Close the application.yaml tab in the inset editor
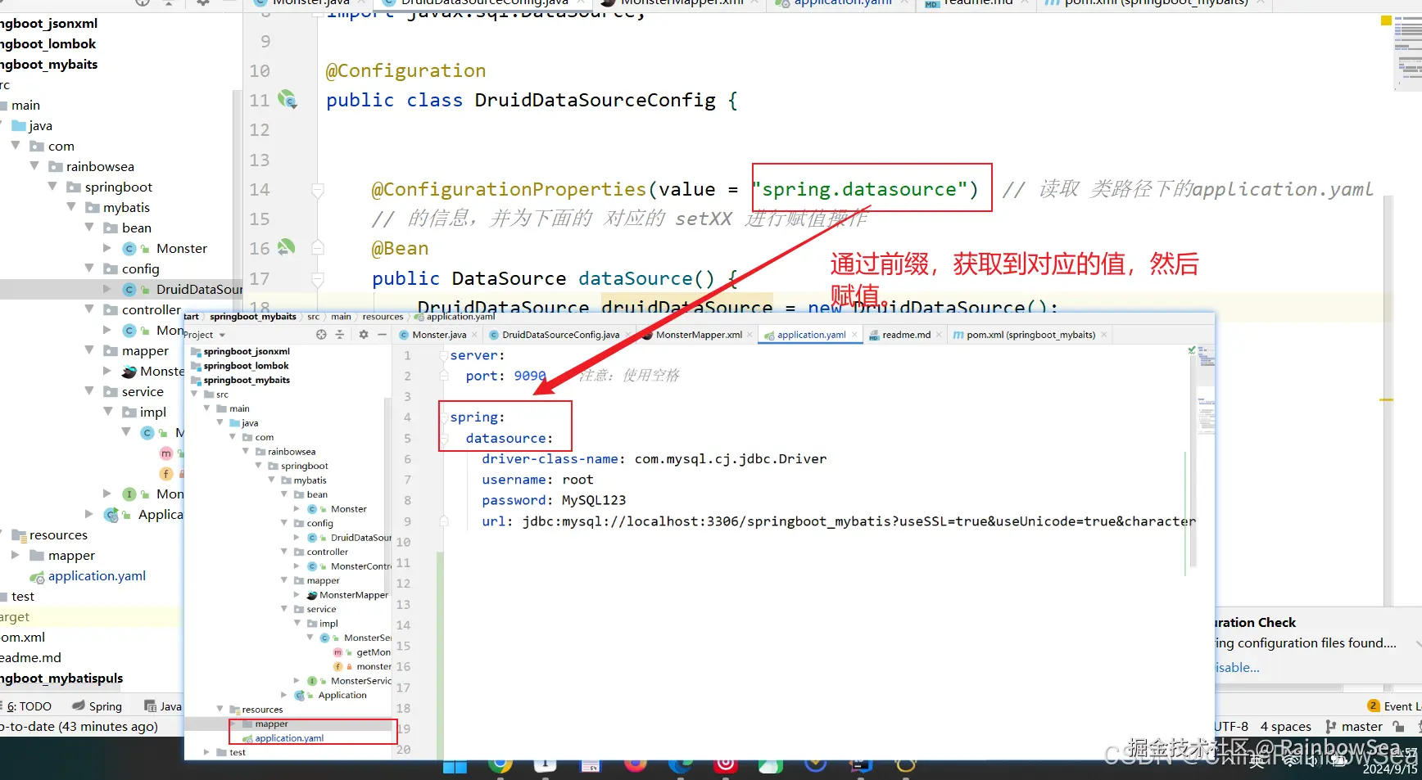1422x780 pixels. (854, 335)
